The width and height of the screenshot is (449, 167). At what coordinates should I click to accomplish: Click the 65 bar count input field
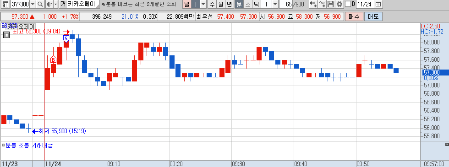click(x=286, y=4)
